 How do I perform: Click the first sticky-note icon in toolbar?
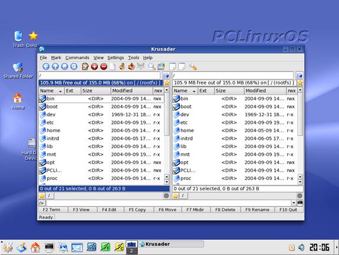click(172, 67)
